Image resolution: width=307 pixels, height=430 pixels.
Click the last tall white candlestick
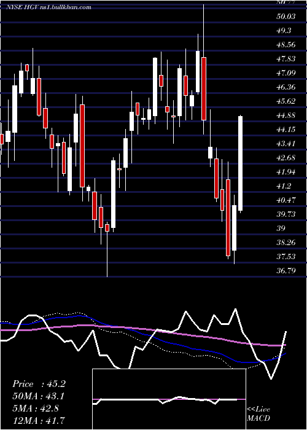[241, 163]
